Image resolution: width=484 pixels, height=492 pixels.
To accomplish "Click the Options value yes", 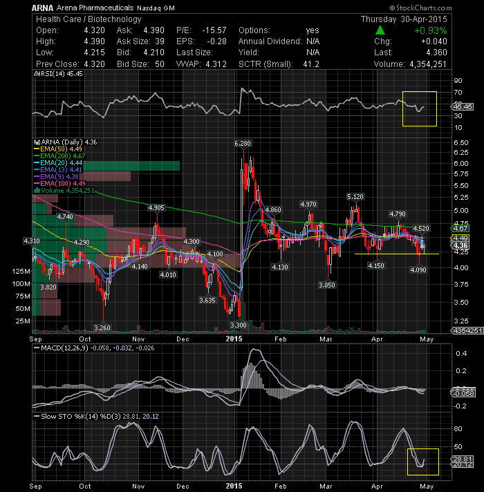I will 313,30.
